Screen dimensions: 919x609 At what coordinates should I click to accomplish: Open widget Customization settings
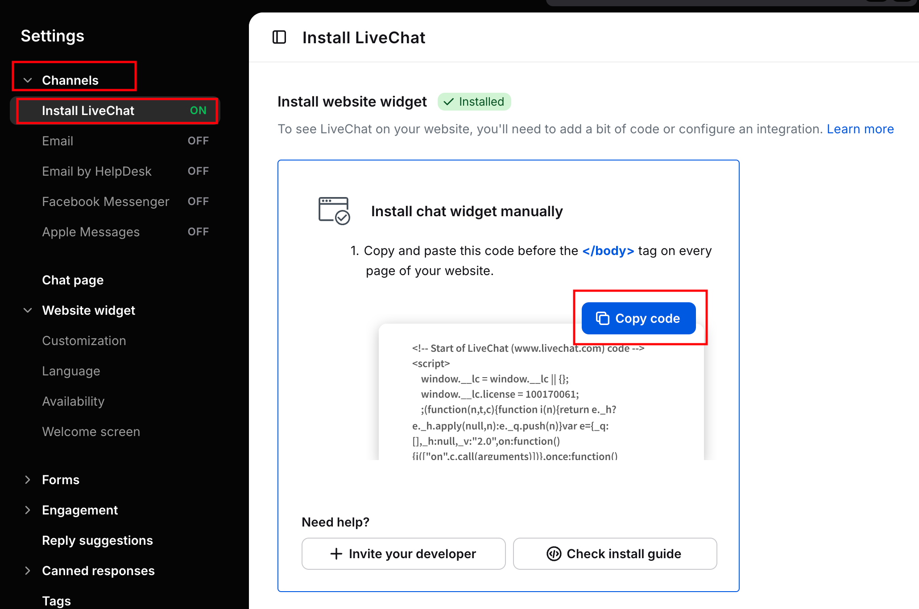84,341
